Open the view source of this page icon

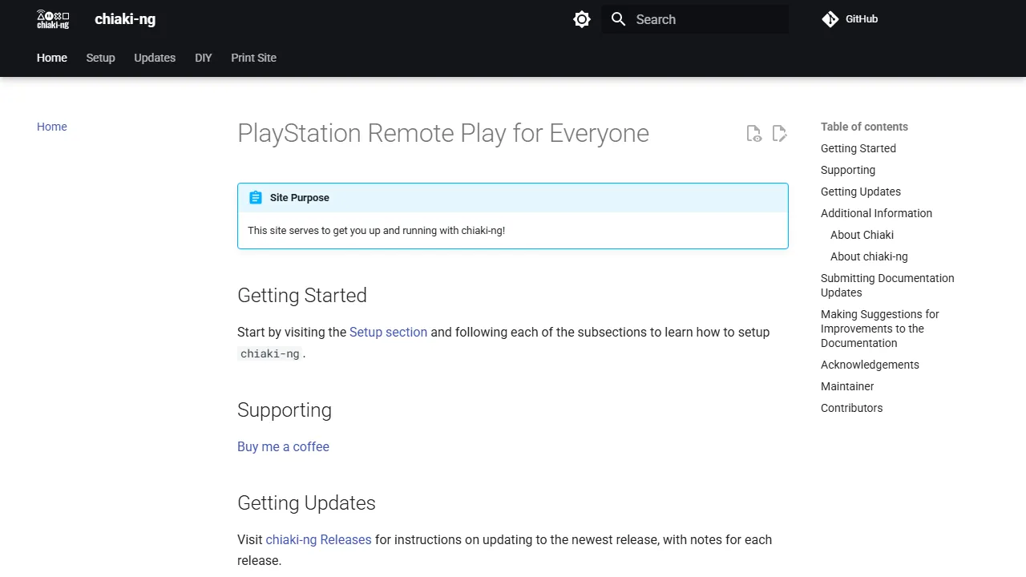tap(753, 133)
